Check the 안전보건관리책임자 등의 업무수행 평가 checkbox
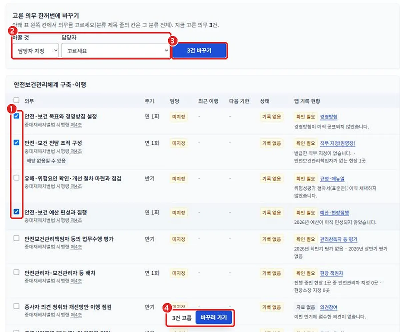Screen dimensions: 400x332 [x=16, y=238]
